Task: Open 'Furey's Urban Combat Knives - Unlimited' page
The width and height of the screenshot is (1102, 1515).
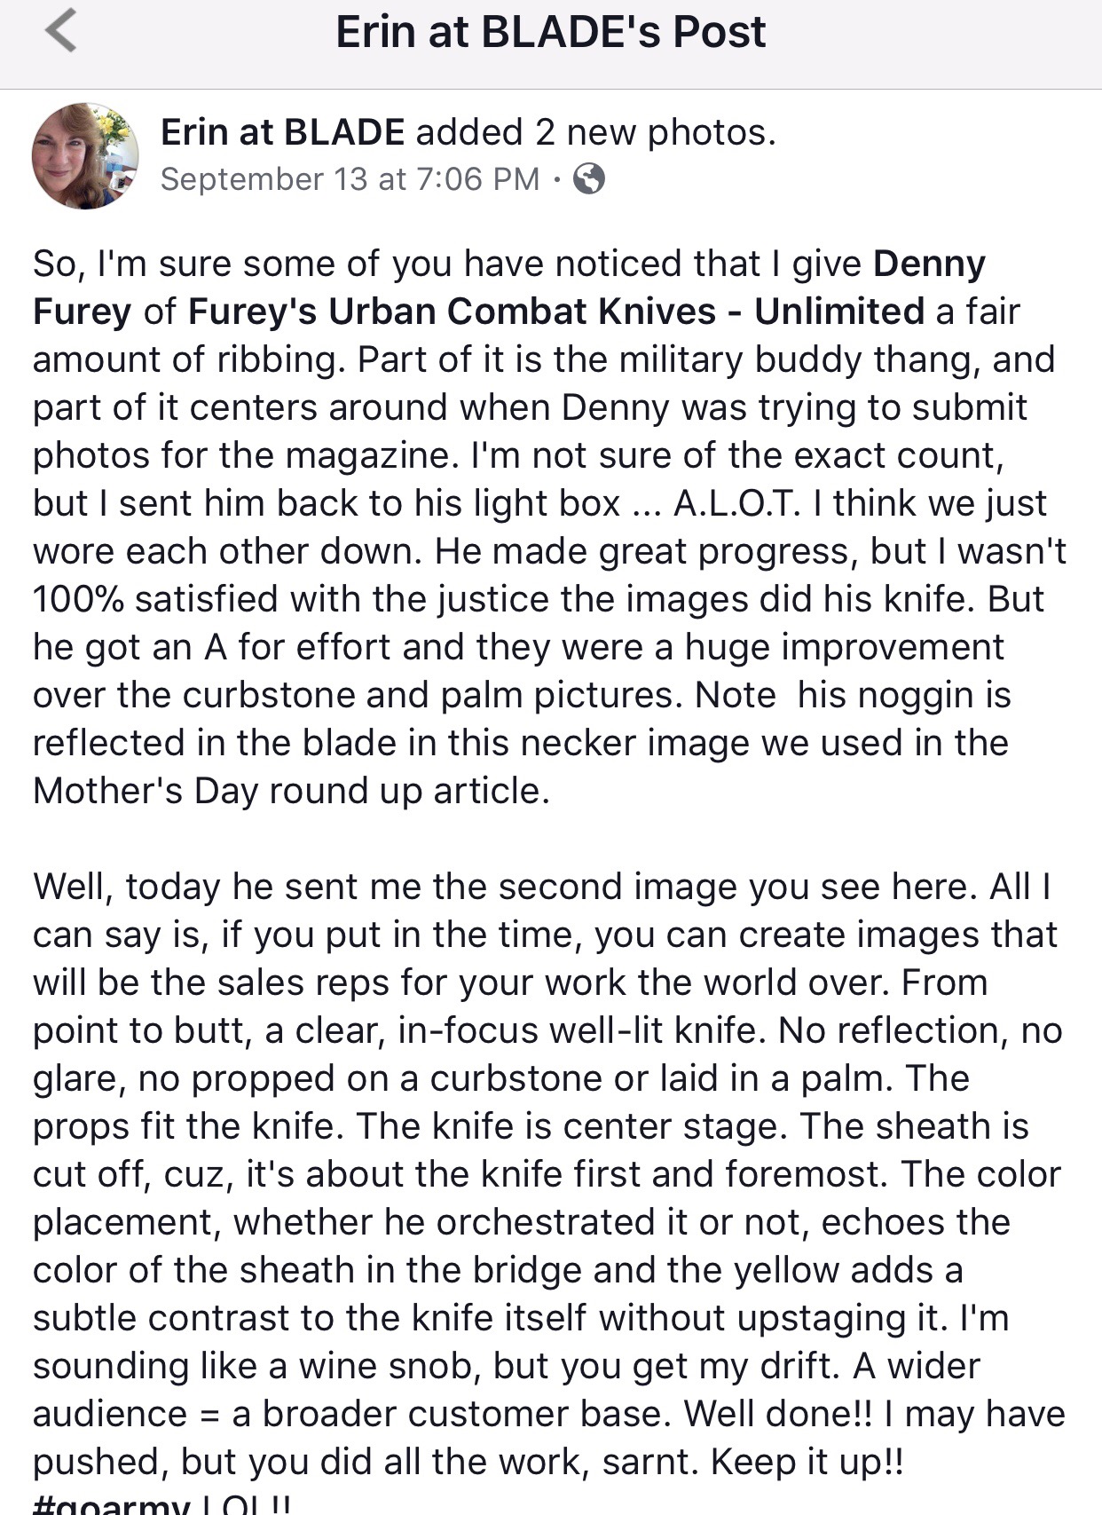Action: [556, 312]
